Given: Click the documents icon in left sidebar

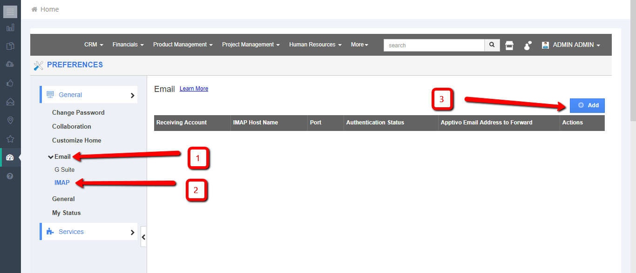Looking at the screenshot, I should [x=10, y=46].
